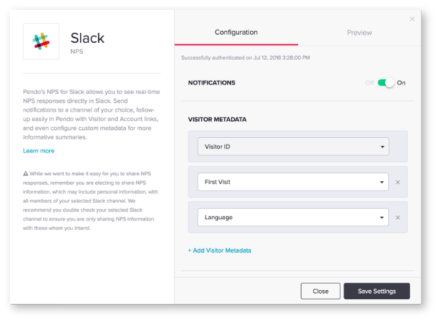Screen dimensions: 438x321
Task: Click the Off label beside toggle
Action: 369,83
